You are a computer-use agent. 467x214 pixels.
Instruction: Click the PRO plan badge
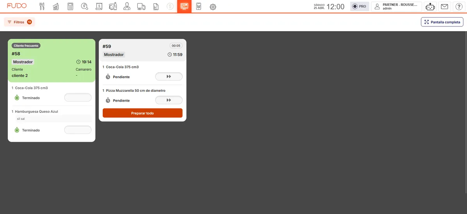pyautogui.click(x=360, y=7)
